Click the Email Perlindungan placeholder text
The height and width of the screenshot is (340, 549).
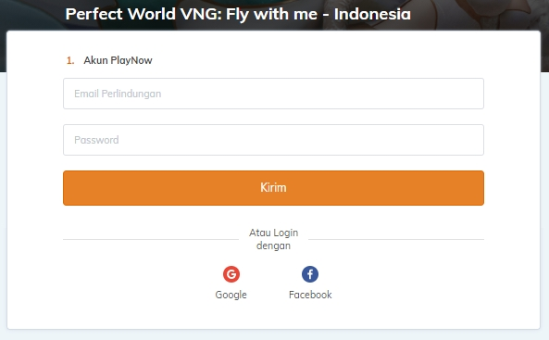click(118, 94)
